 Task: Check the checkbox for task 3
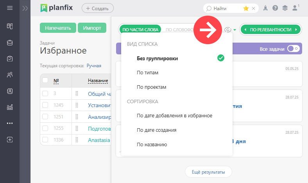click(x=45, y=93)
